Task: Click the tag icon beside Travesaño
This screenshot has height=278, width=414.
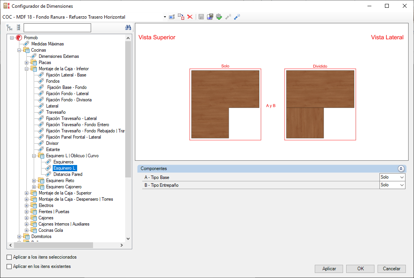Action: tap(41, 112)
